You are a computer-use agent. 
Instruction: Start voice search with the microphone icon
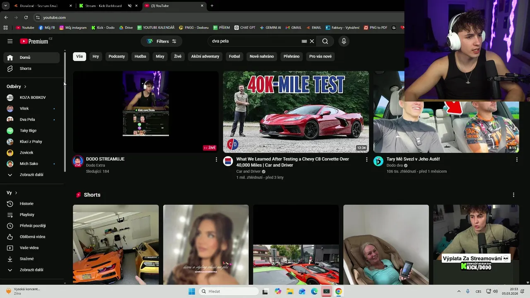344,41
